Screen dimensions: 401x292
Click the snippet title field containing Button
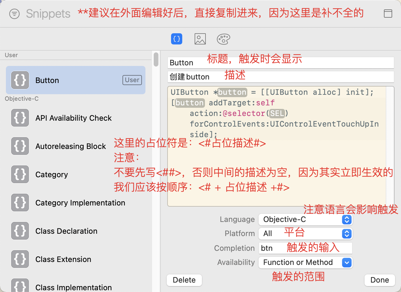tap(281, 63)
